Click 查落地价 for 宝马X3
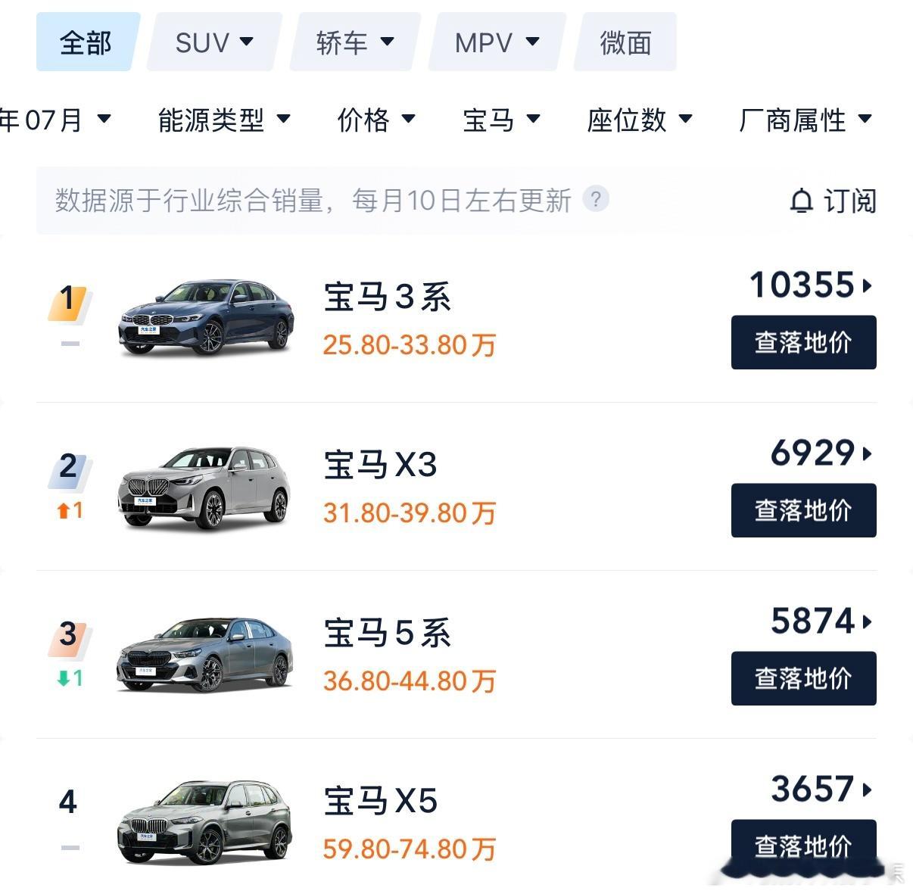Viewport: 913px width, 894px height. tap(803, 511)
